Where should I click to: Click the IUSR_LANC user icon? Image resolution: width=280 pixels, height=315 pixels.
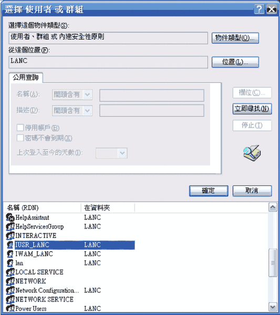(x=11, y=245)
